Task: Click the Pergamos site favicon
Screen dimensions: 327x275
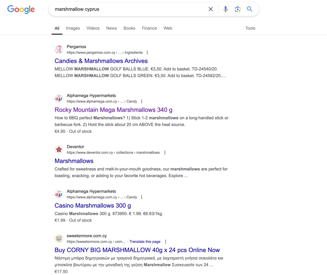Action: point(59,49)
